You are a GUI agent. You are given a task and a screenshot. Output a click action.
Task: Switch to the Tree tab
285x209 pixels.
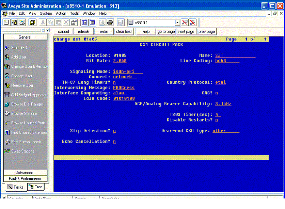pos(36,187)
